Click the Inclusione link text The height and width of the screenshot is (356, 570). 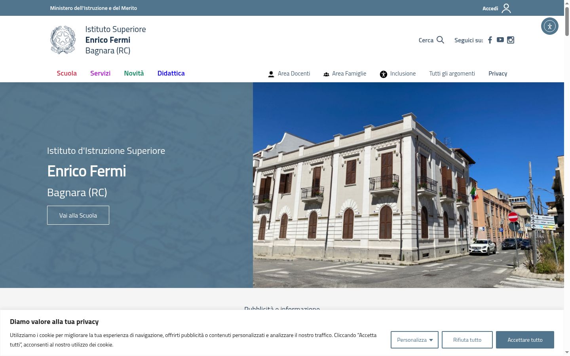coord(403,74)
